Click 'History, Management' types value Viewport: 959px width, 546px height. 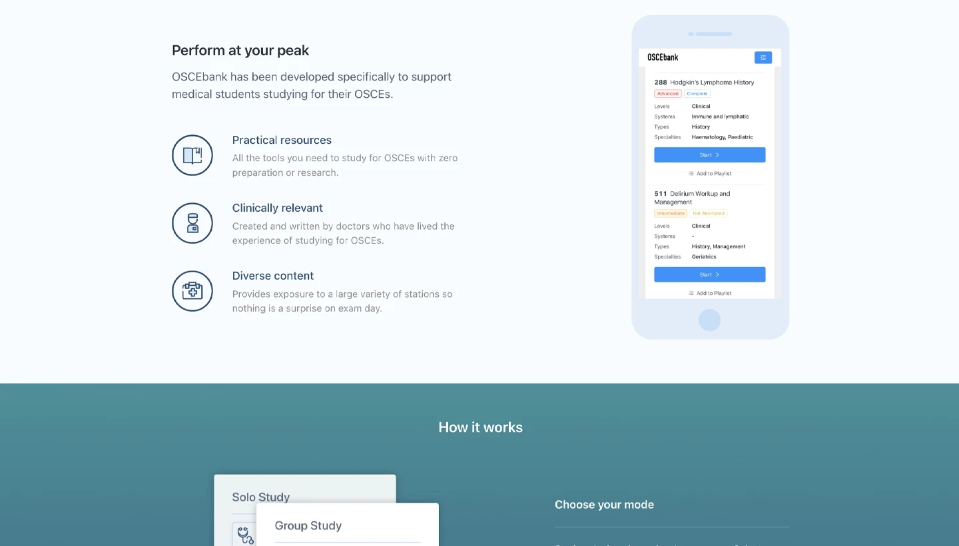tap(719, 246)
